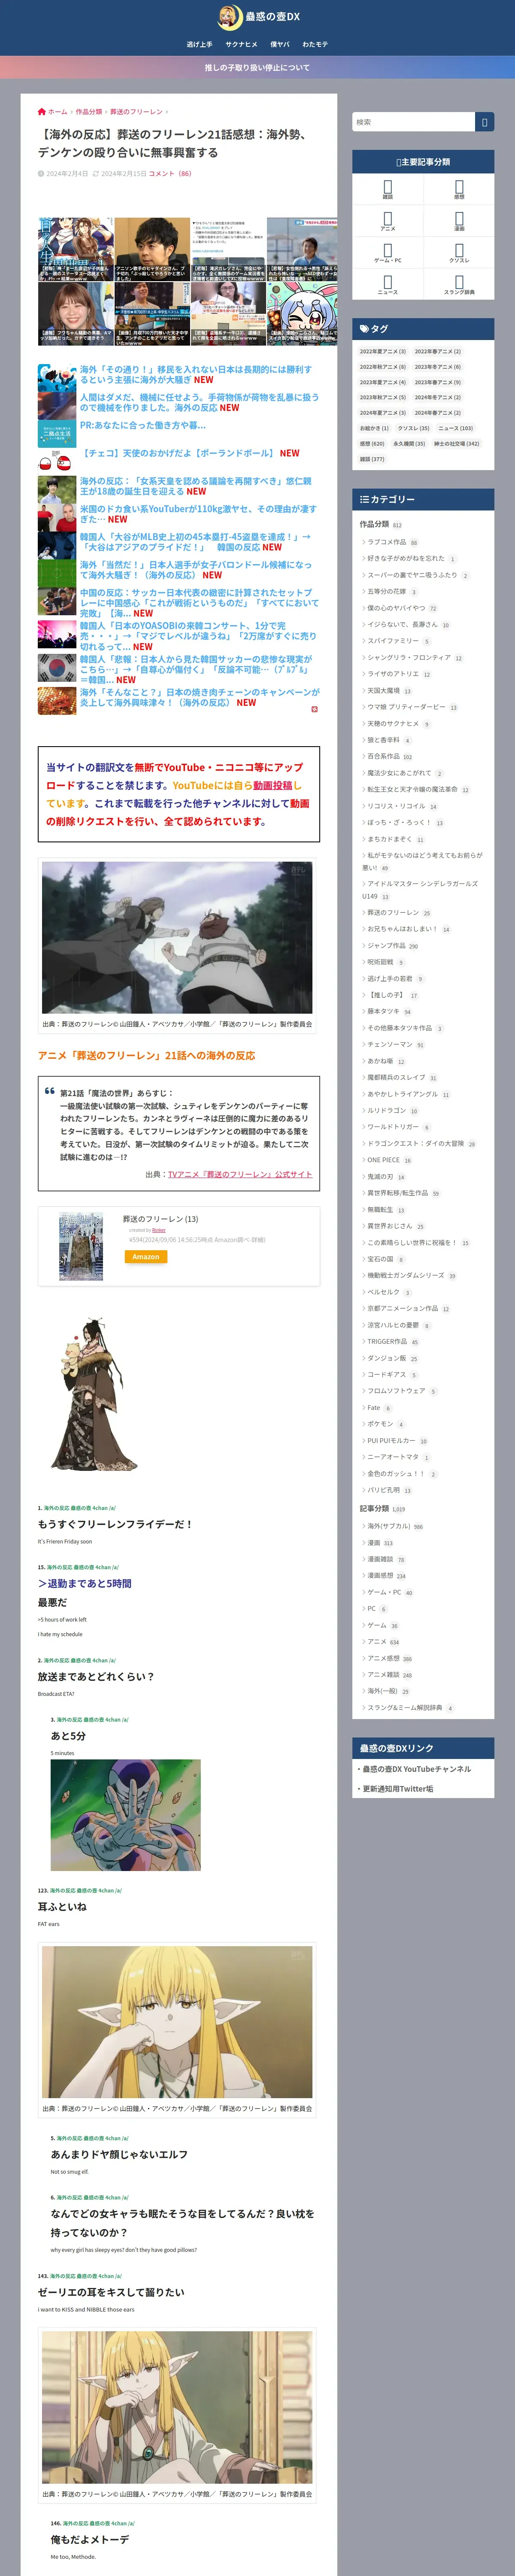Click the orange Amazon button
Image resolution: width=515 pixels, height=2576 pixels.
(146, 1257)
